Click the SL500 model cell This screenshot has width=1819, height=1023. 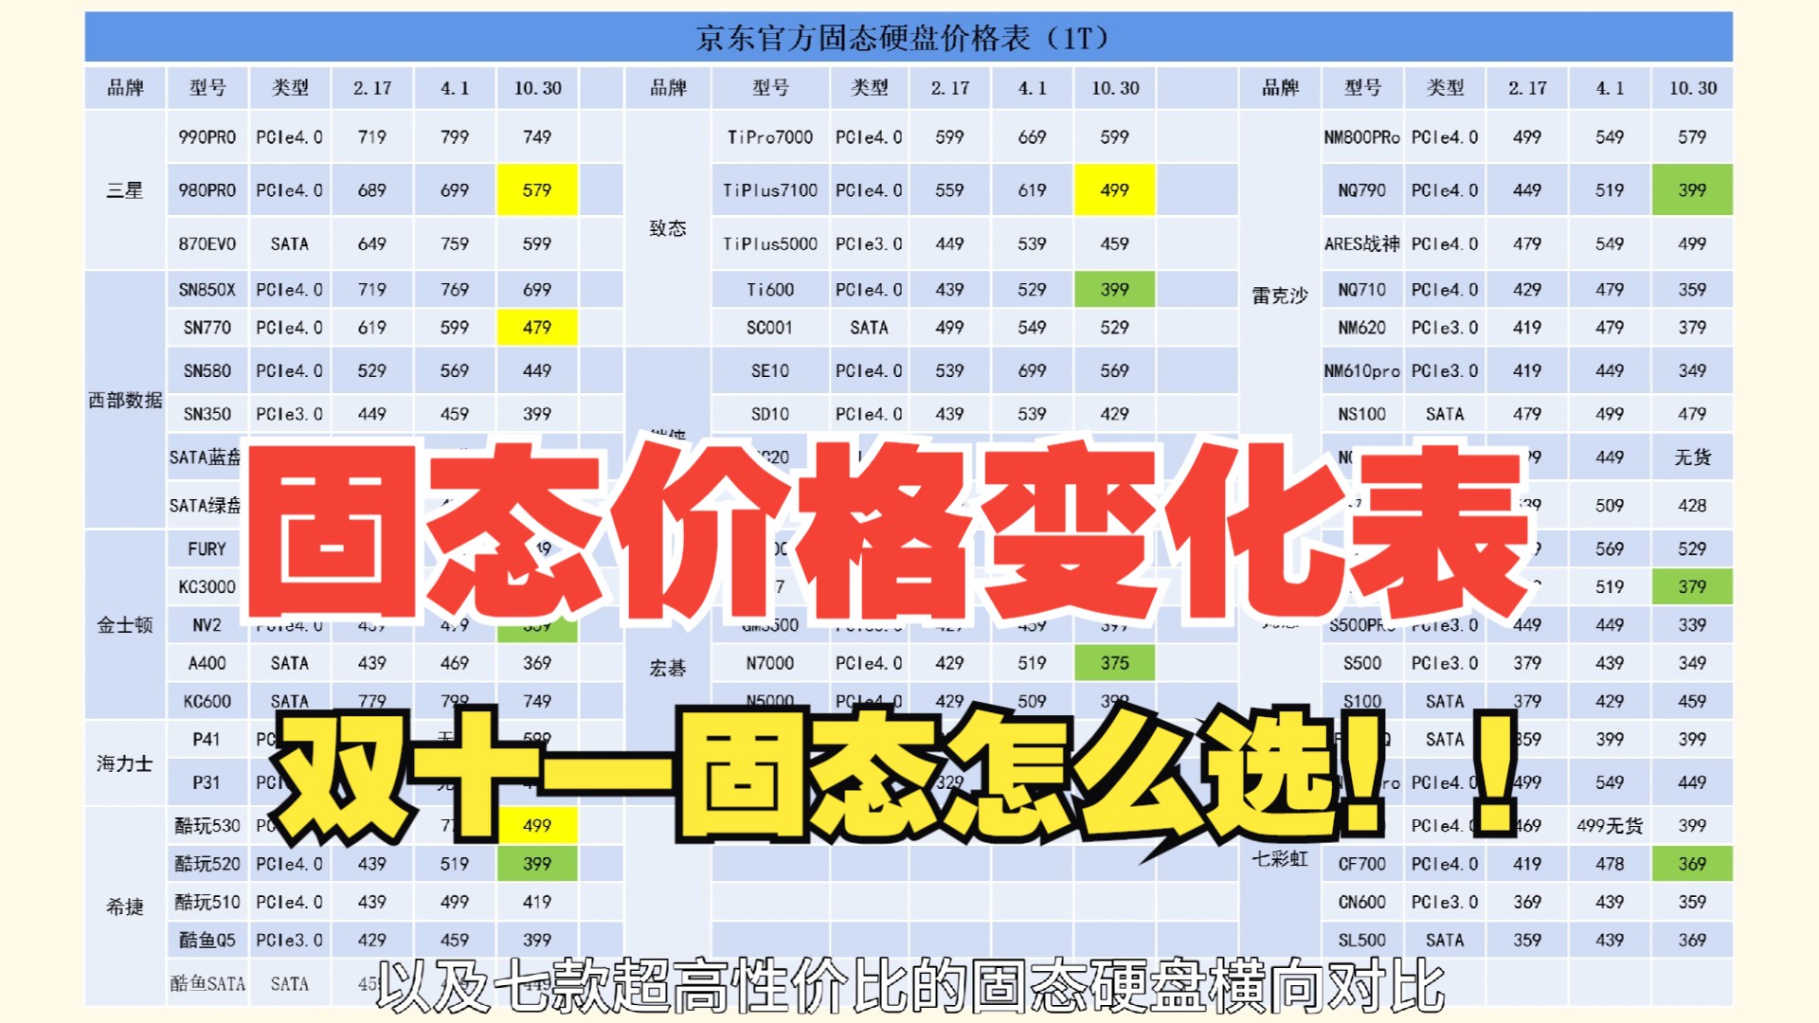point(1362,941)
